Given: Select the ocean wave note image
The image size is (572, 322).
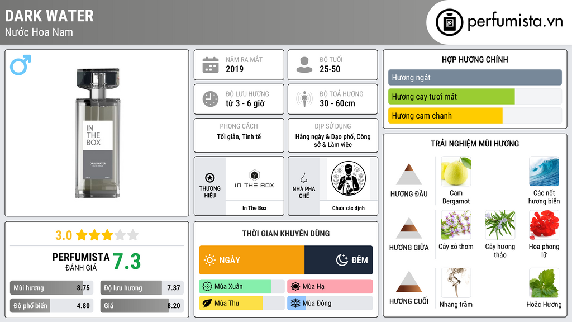Looking at the screenshot, I should [x=544, y=171].
